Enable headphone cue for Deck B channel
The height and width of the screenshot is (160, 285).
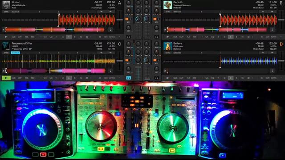pos(156,37)
